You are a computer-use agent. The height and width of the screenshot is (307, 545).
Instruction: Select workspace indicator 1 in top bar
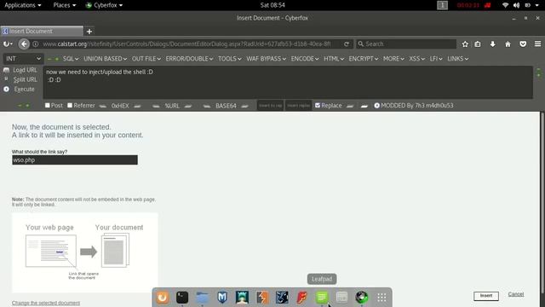click(442, 5)
